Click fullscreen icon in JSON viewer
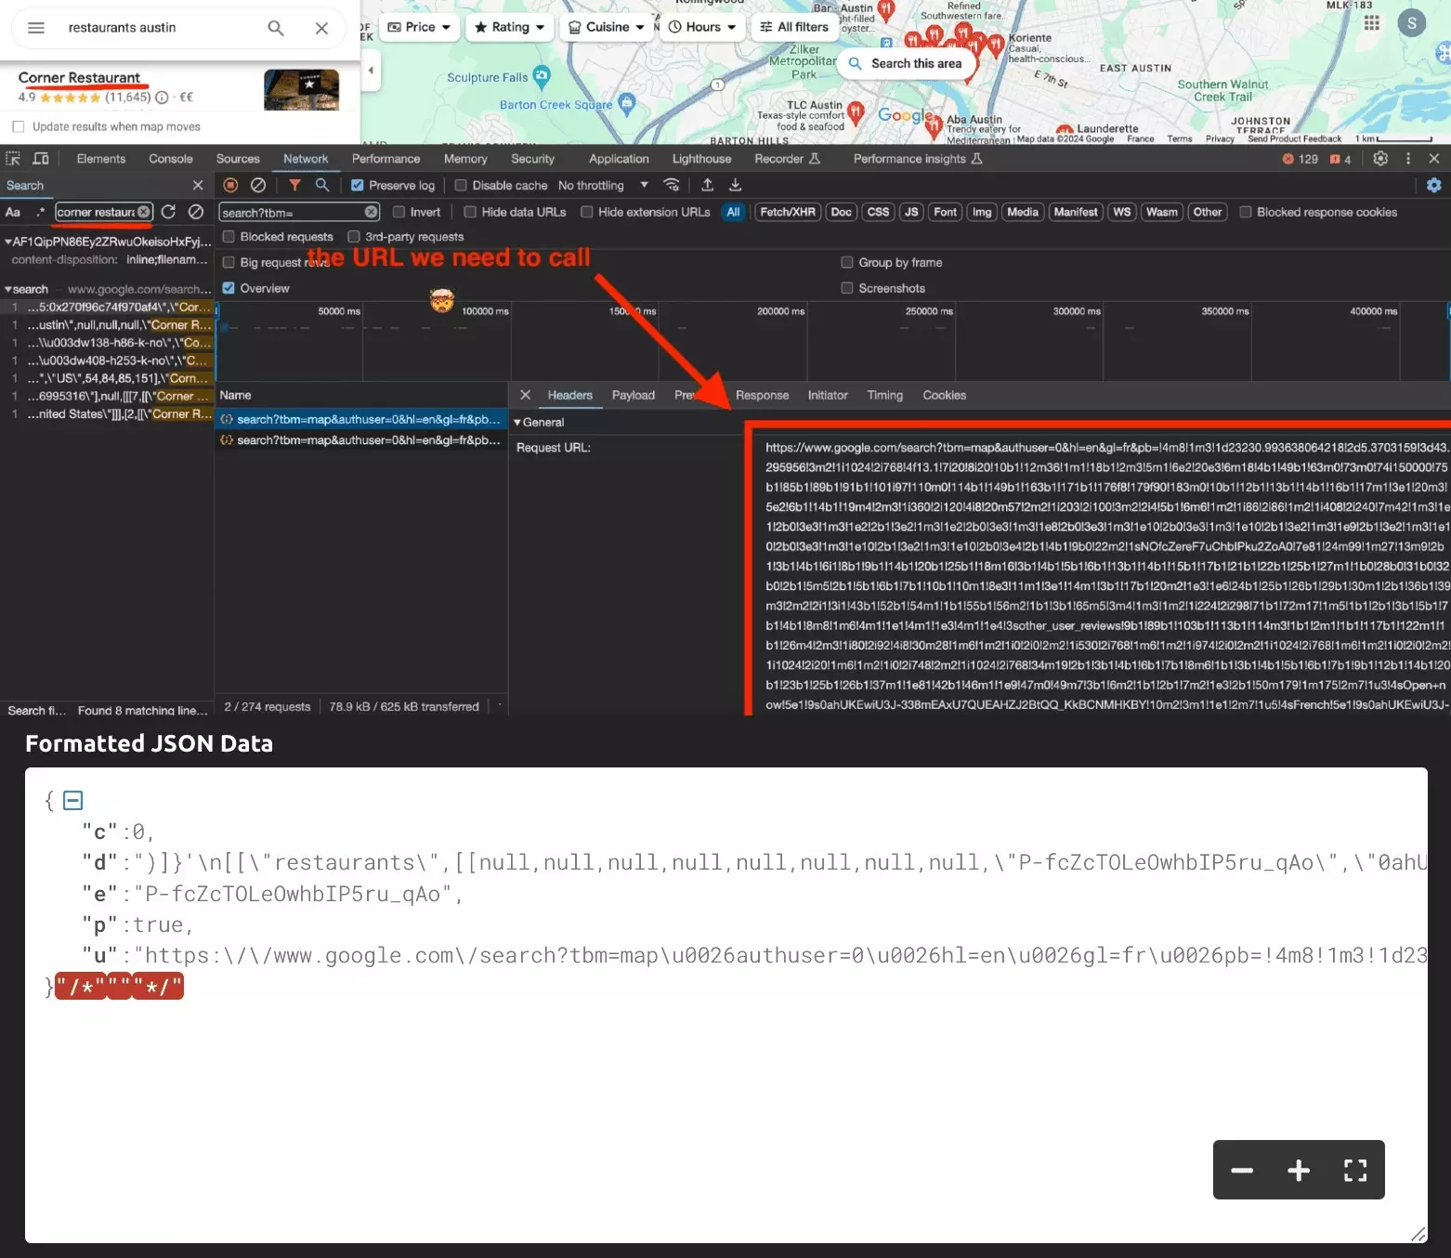1451x1258 pixels. (1354, 1171)
